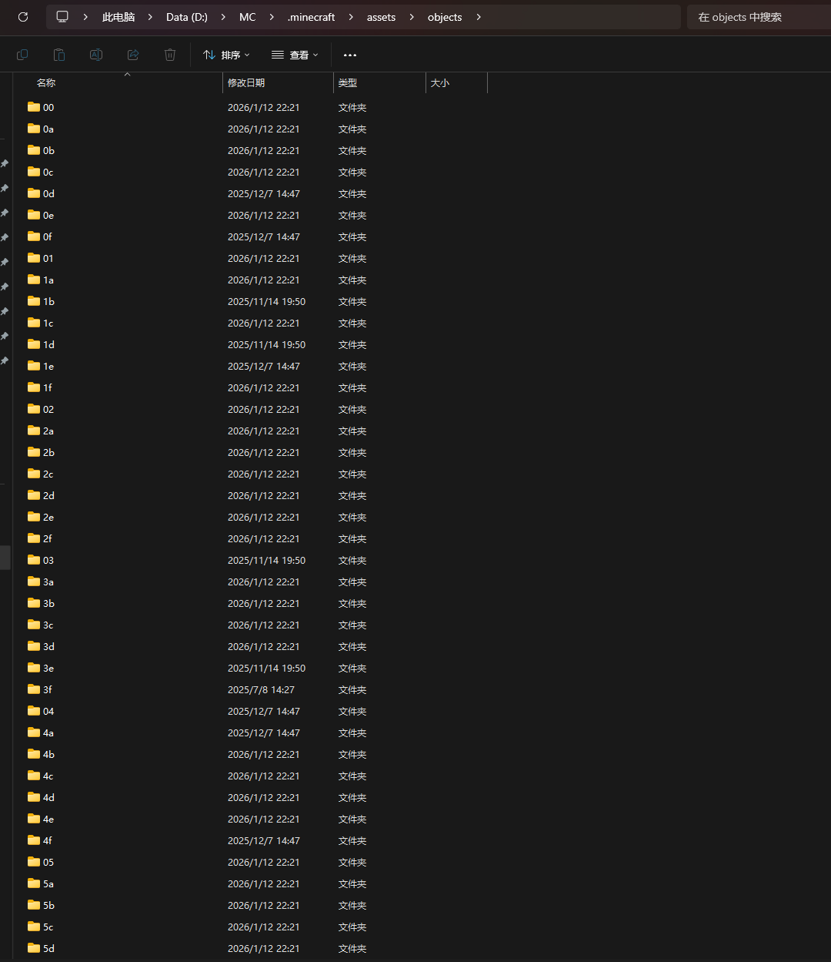Open the three-dot more options menu
Viewport: 831px width, 962px height.
pyautogui.click(x=350, y=55)
